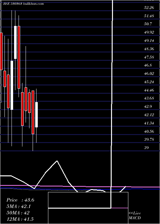Click the 42.12 price axis label

149,115
